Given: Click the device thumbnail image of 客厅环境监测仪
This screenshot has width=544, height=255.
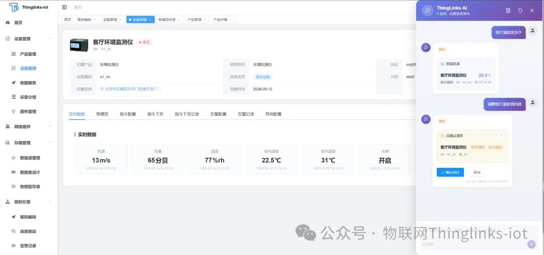Looking at the screenshot, I should point(79,45).
